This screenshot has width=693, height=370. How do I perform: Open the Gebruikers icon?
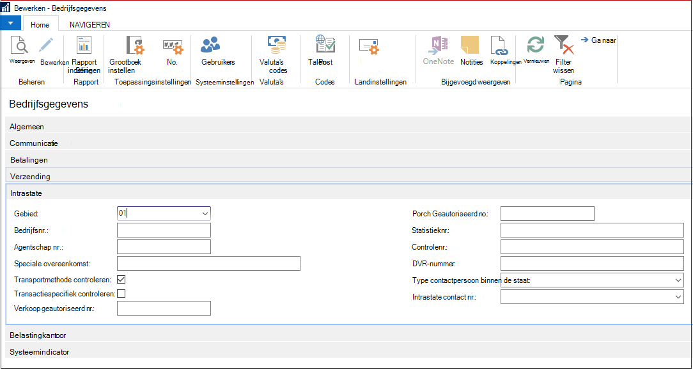[x=210, y=45]
